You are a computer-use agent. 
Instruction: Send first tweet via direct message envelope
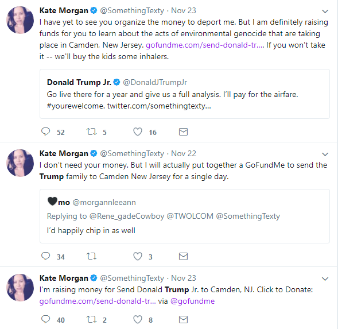[x=183, y=132]
